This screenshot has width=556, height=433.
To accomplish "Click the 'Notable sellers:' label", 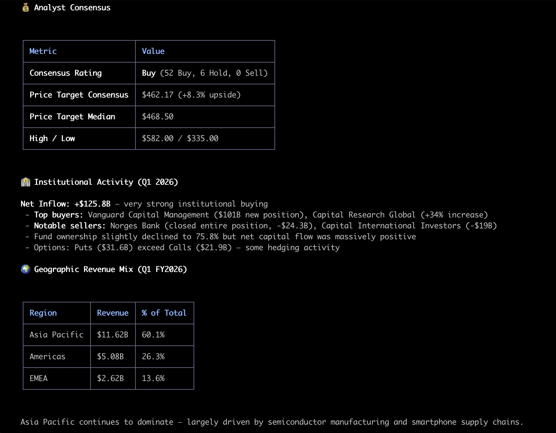I will (x=70, y=226).
